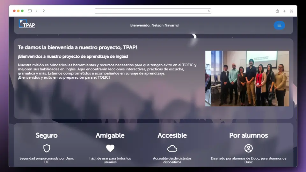Viewport: 306px width, 172px height.
Task: Click the Amigable heading
Action: (x=110, y=135)
